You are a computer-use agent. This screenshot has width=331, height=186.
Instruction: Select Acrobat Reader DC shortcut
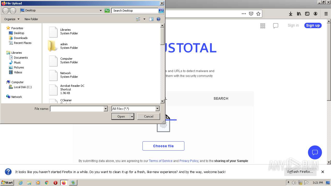[66, 89]
